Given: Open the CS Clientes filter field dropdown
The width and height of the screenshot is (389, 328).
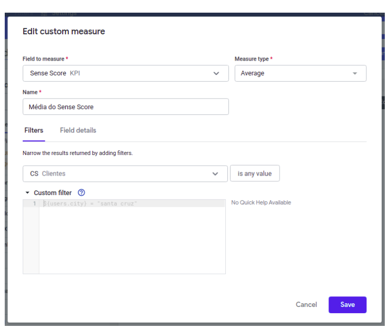Looking at the screenshot, I should [x=125, y=173].
